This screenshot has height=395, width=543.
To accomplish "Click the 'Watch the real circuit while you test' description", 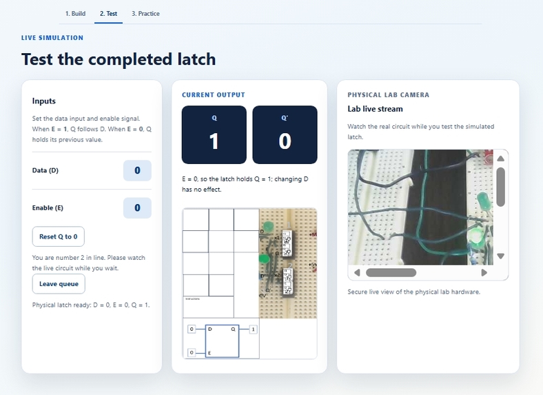I will click(421, 132).
